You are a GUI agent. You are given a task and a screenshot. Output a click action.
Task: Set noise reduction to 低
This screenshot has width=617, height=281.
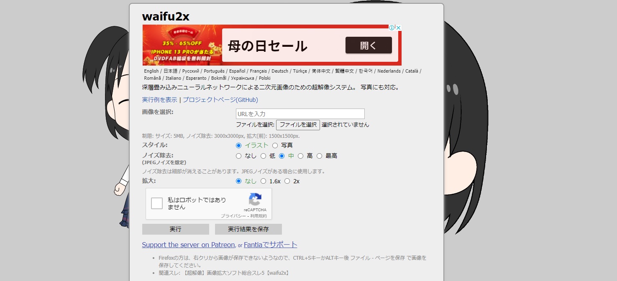click(x=264, y=156)
